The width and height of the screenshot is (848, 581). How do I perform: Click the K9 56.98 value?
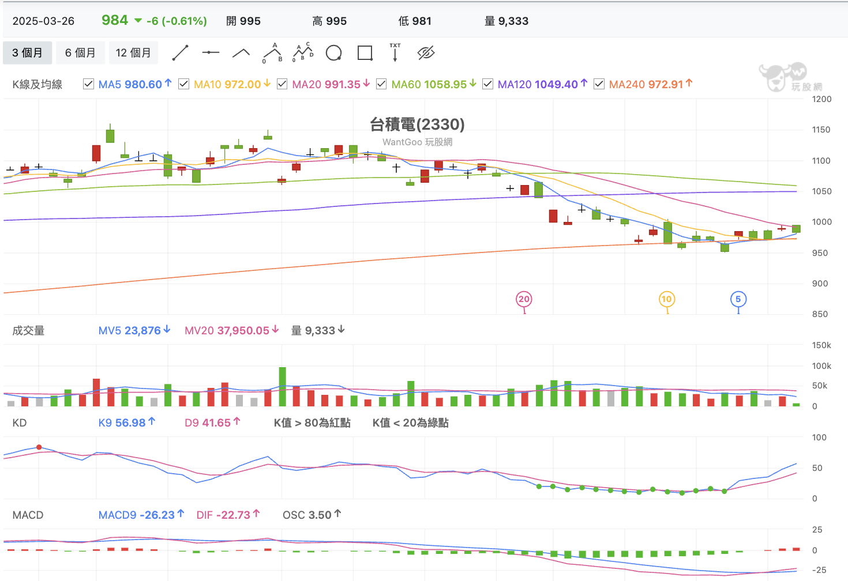click(x=122, y=422)
